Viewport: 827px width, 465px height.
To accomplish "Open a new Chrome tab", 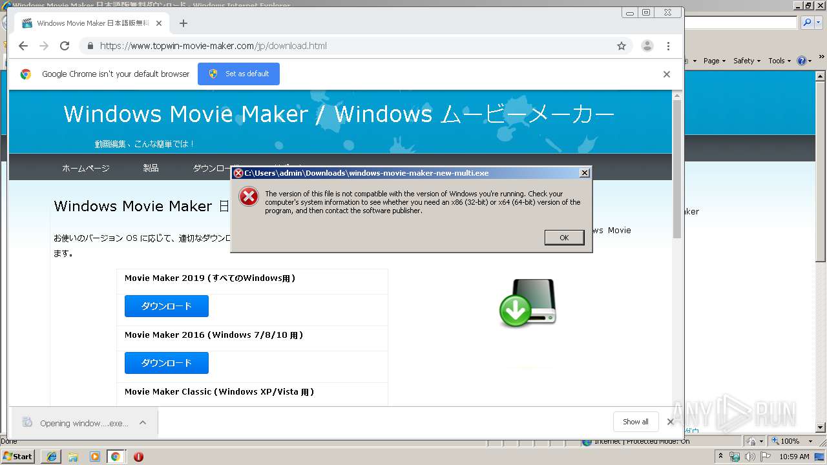I will click(x=183, y=23).
